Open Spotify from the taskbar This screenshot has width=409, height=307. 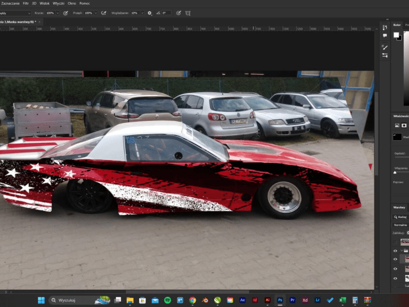168,300
